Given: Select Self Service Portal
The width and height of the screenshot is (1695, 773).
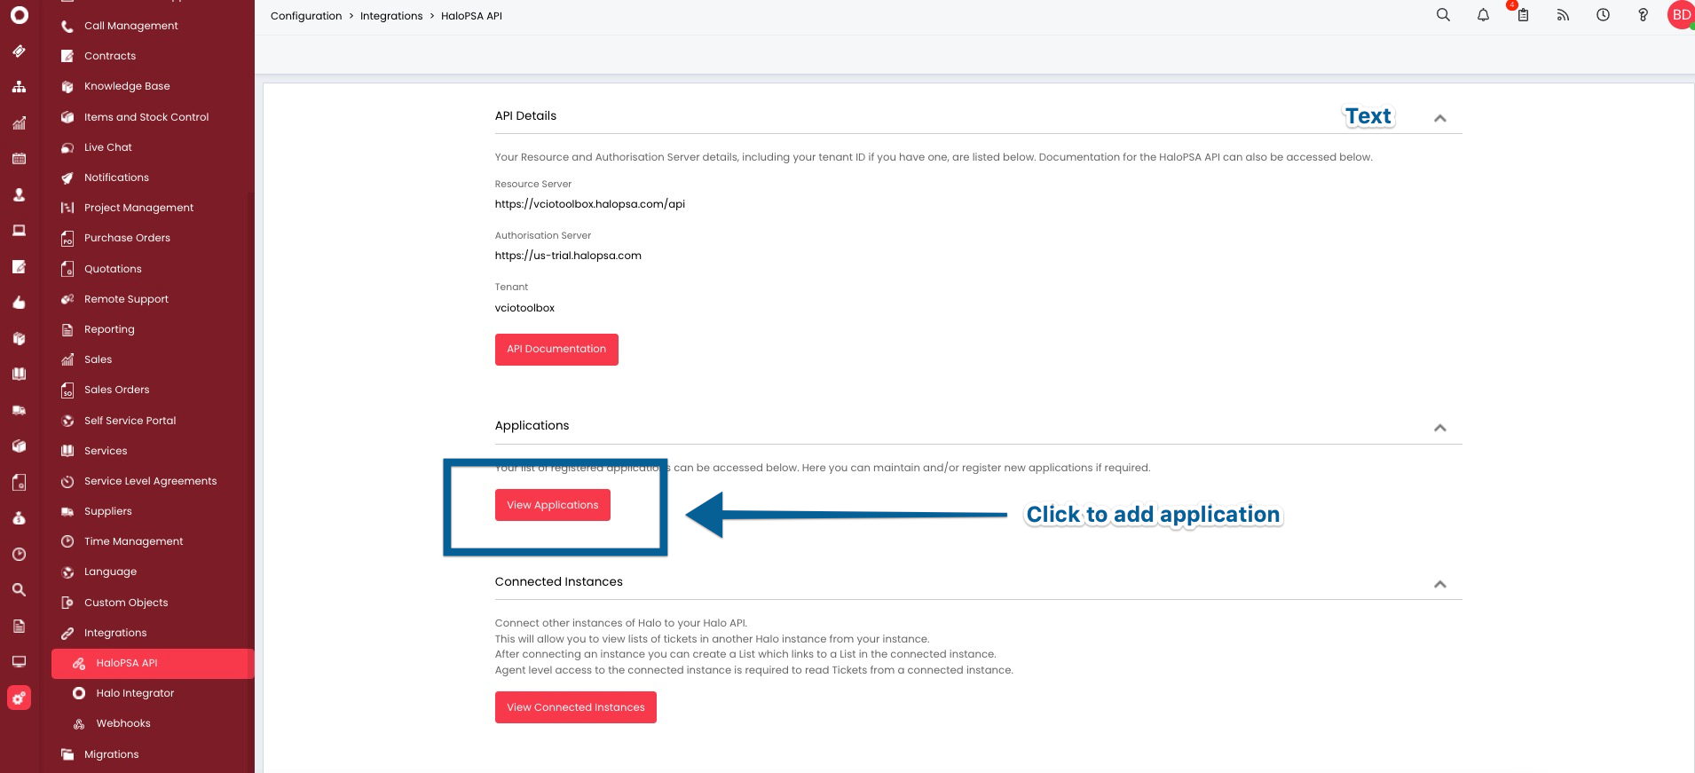Looking at the screenshot, I should 130,421.
